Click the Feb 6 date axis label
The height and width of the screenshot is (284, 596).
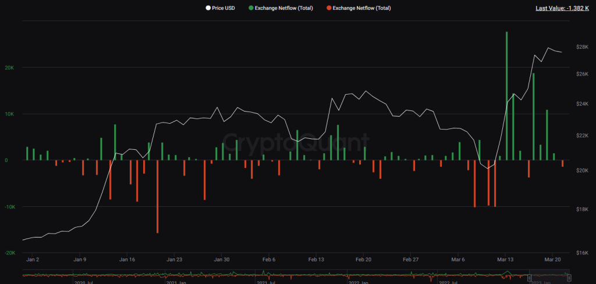click(269, 260)
